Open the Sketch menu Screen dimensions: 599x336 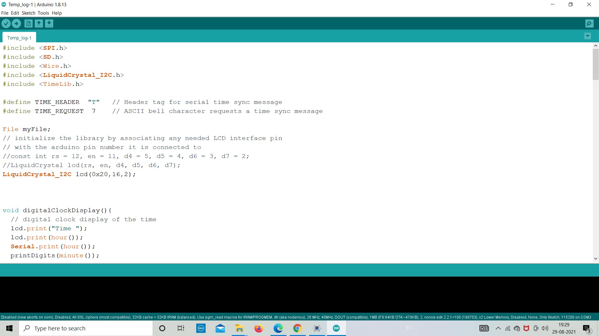coord(28,13)
